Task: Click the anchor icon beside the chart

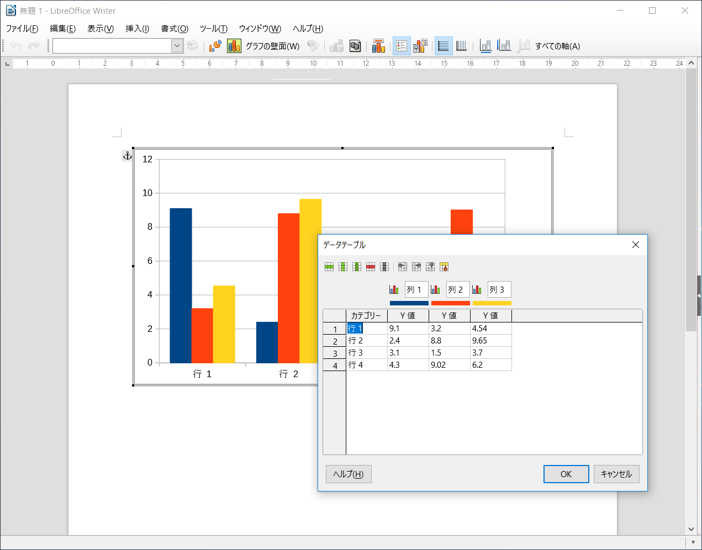Action: pos(127,156)
